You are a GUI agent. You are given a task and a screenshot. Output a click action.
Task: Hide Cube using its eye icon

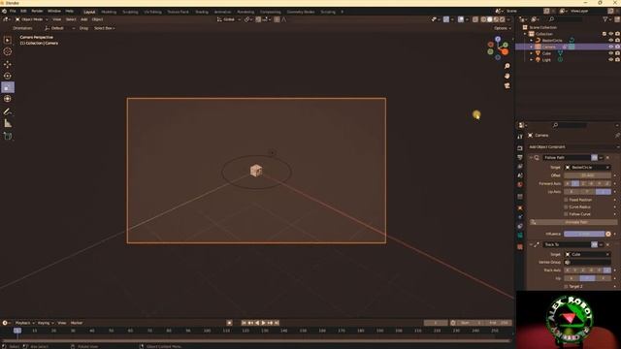coord(610,53)
